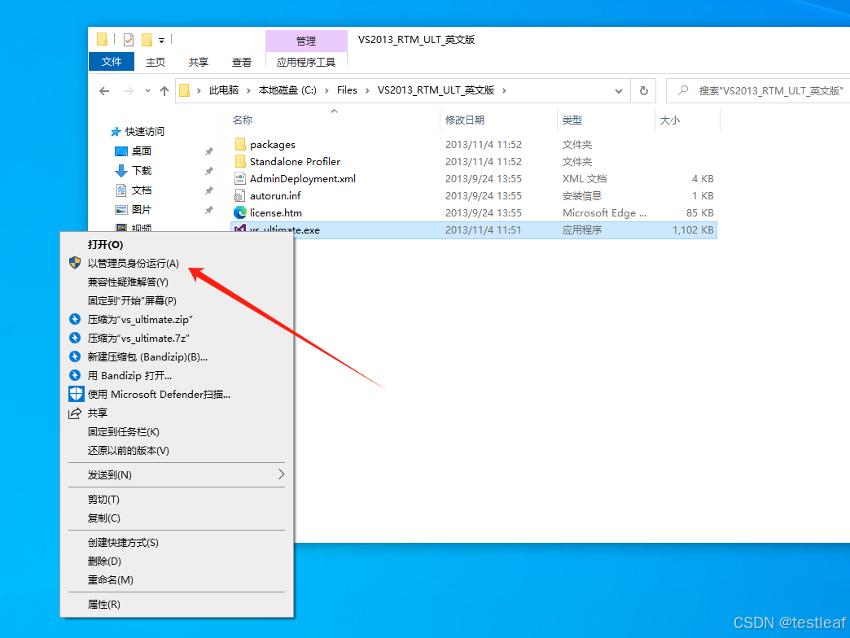This screenshot has width=850, height=638.
Task: Unpin 图片 using its pin icon
Action: point(208,210)
